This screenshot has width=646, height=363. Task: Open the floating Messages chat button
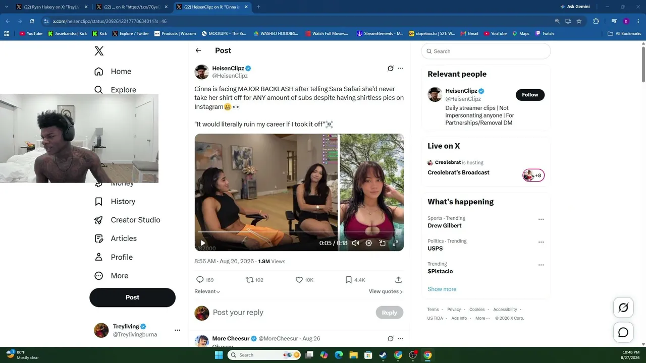click(623, 332)
